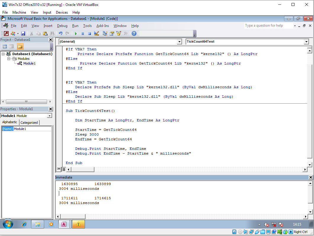Click the Paste clipboard icon

(45, 33)
